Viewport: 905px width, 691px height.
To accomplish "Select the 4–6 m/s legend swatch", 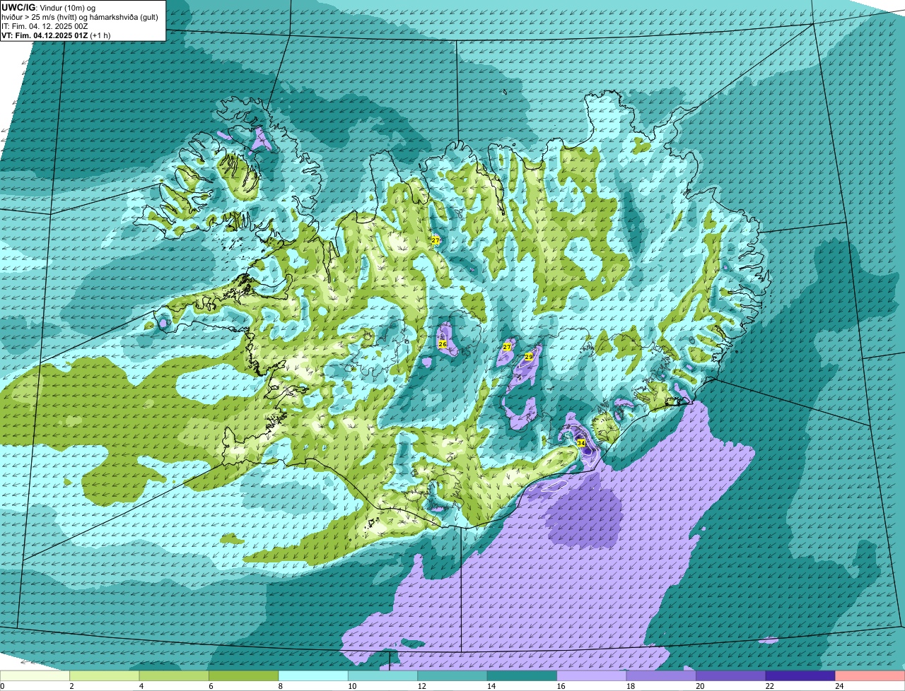I will (174, 676).
